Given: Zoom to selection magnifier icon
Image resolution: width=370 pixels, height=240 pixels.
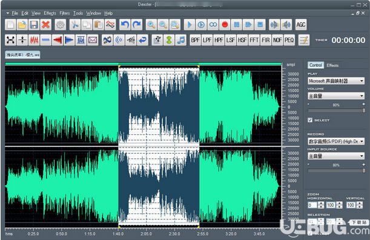Looking at the screenshot, I should click(x=175, y=25).
